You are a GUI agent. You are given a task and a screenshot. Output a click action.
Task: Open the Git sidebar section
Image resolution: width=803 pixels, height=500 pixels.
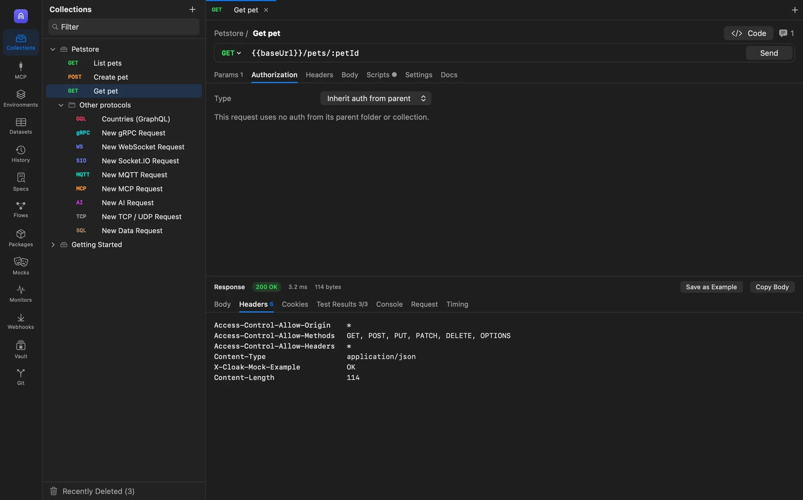[x=21, y=377]
